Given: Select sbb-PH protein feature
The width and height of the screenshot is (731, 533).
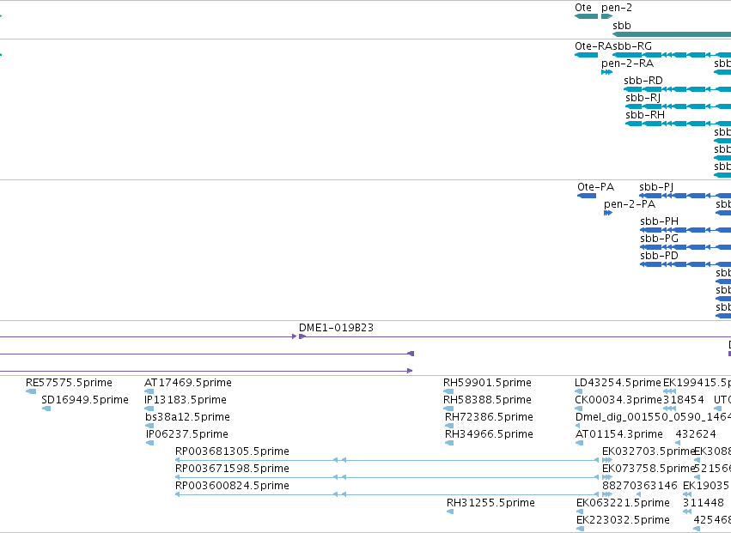Looking at the screenshot, I should pyautogui.click(x=685, y=230).
